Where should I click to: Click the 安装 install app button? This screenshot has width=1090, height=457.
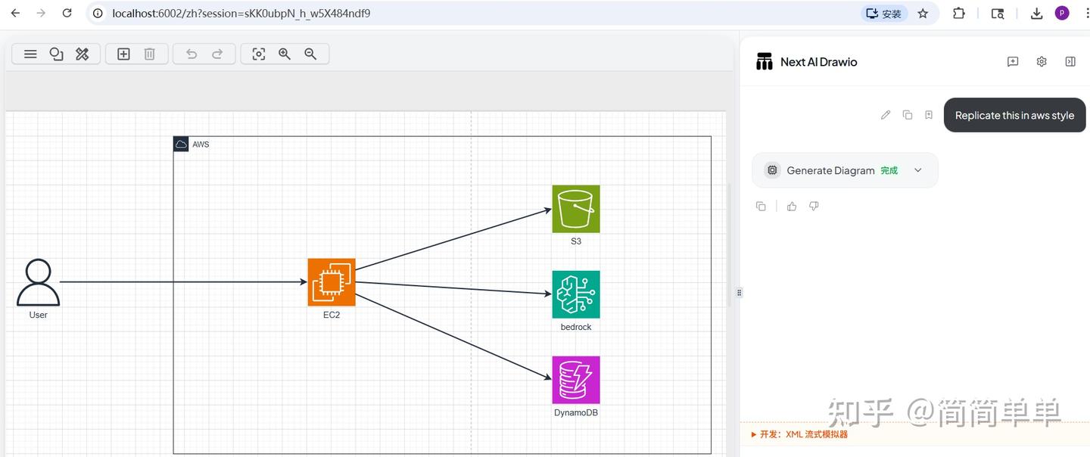tap(884, 13)
